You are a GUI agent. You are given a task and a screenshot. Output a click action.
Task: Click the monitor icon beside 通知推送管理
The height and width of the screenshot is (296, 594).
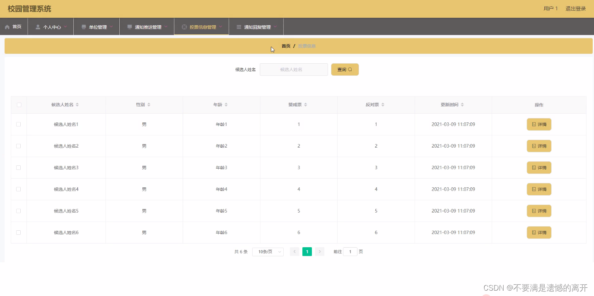[130, 27]
